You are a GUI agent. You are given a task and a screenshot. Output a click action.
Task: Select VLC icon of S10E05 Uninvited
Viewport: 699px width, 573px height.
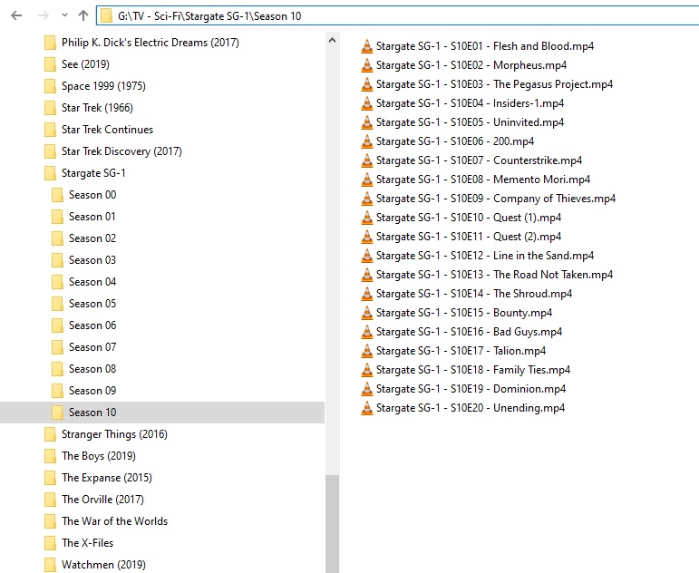367,122
